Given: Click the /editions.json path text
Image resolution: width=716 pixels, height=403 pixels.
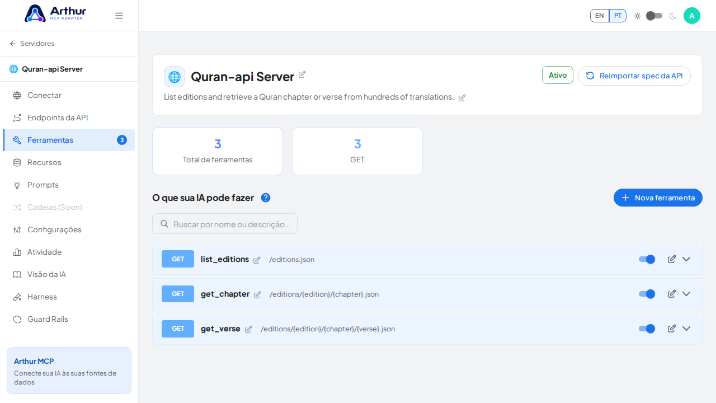Looking at the screenshot, I should 291,260.
